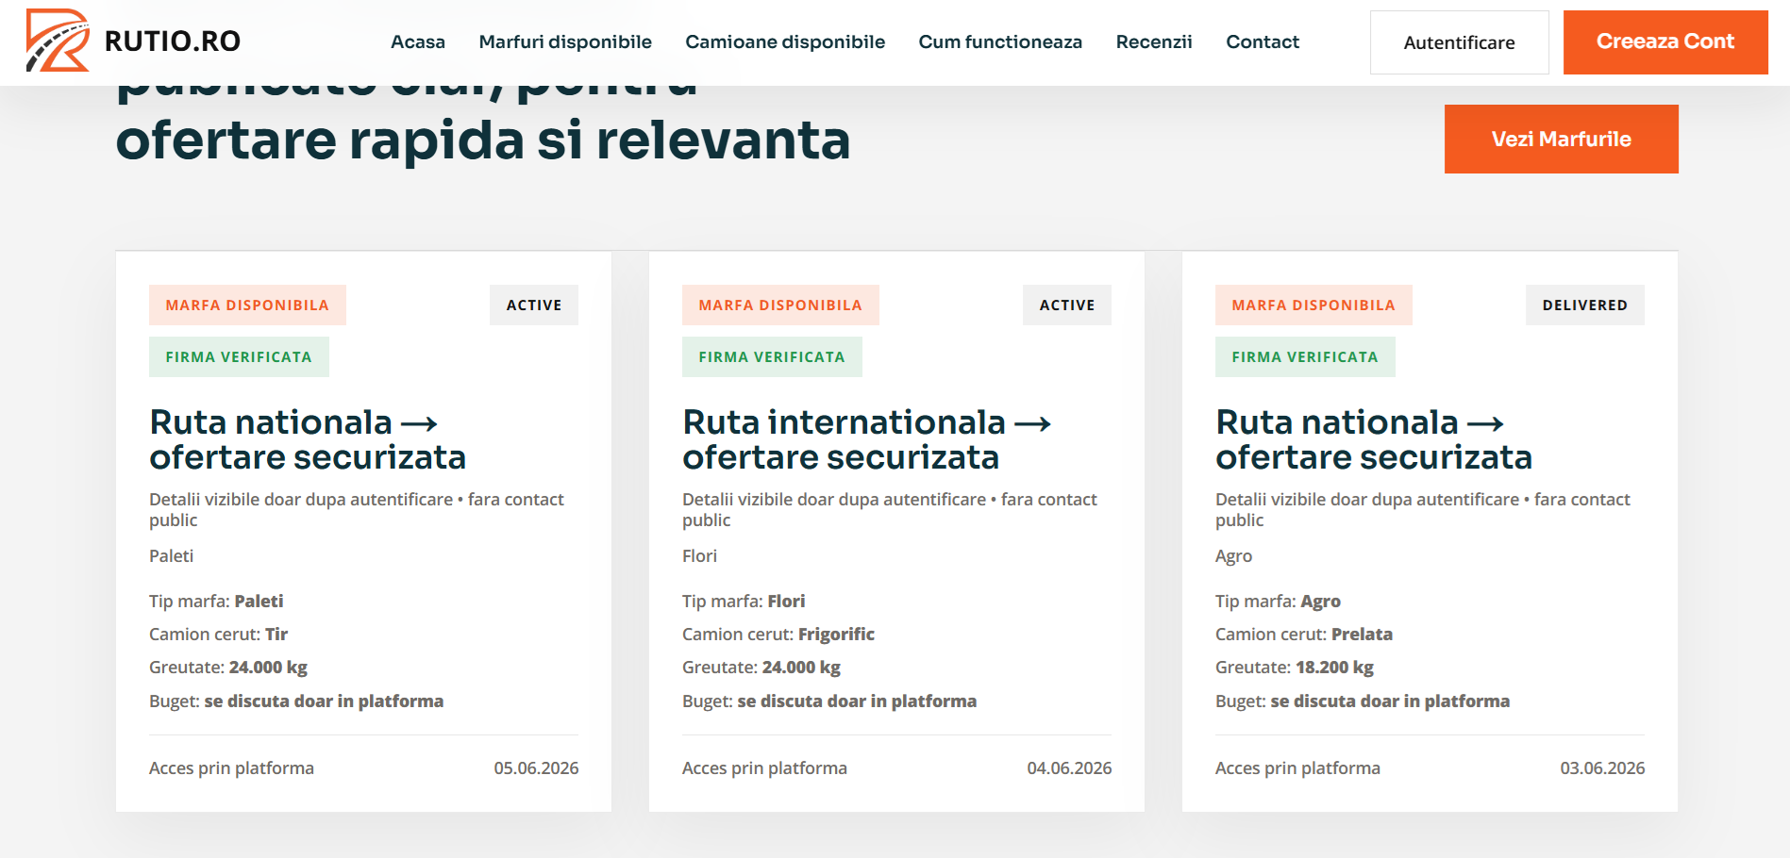Click FIRMA VERIFICATA badge on Flori card
Image resolution: width=1790 pixels, height=858 pixels.
click(x=772, y=356)
